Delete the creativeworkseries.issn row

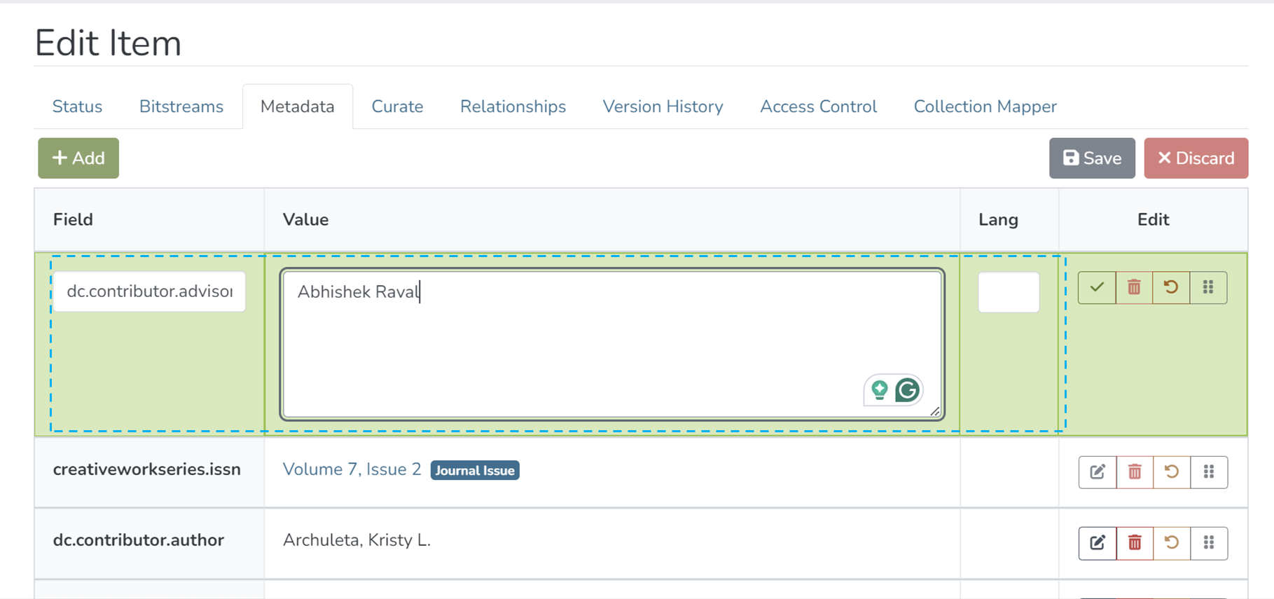click(x=1135, y=472)
